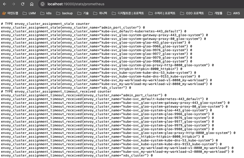Open the 디지털트윈 | 프로젝트 bookmarks folder
The height and width of the screenshot is (158, 244).
coord(128,13)
